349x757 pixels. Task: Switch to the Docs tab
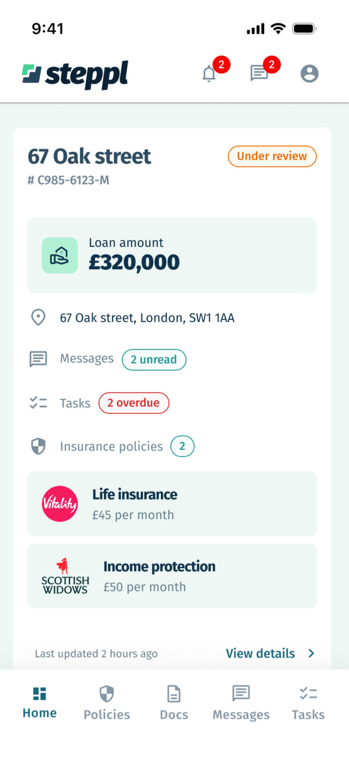174,703
